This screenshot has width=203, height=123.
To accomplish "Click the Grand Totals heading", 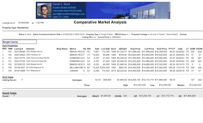I will coord(9,93).
